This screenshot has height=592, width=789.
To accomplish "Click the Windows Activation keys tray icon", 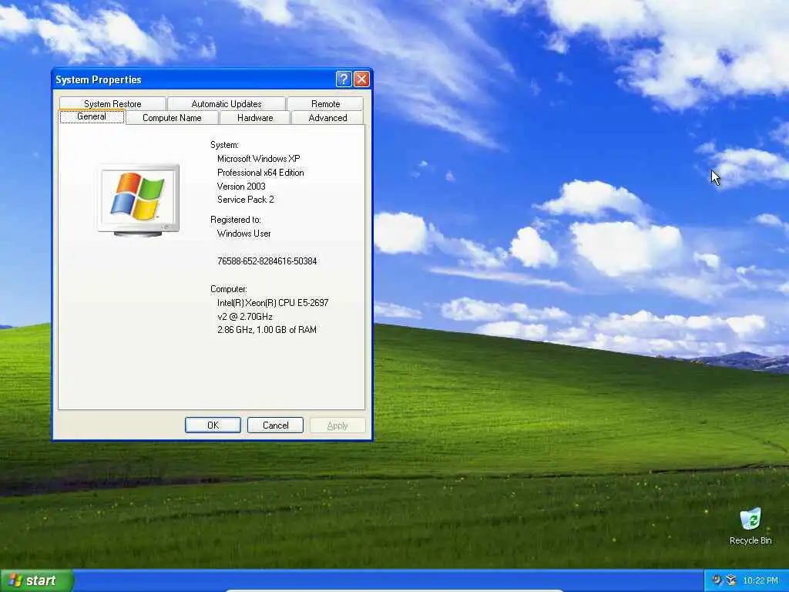I will point(717,580).
